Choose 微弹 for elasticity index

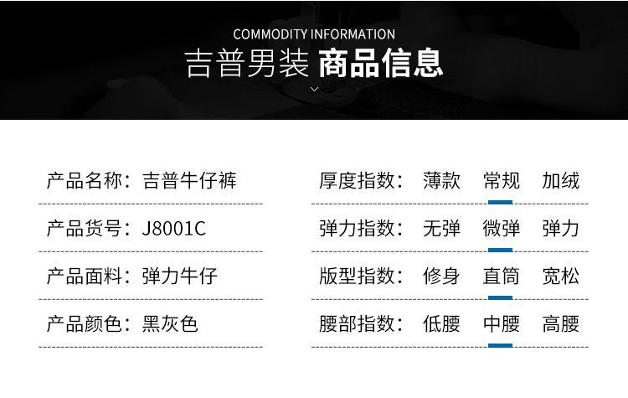click(x=501, y=229)
